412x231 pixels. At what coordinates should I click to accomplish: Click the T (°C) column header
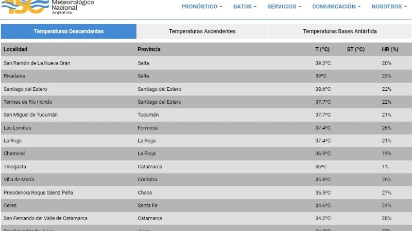(322, 49)
